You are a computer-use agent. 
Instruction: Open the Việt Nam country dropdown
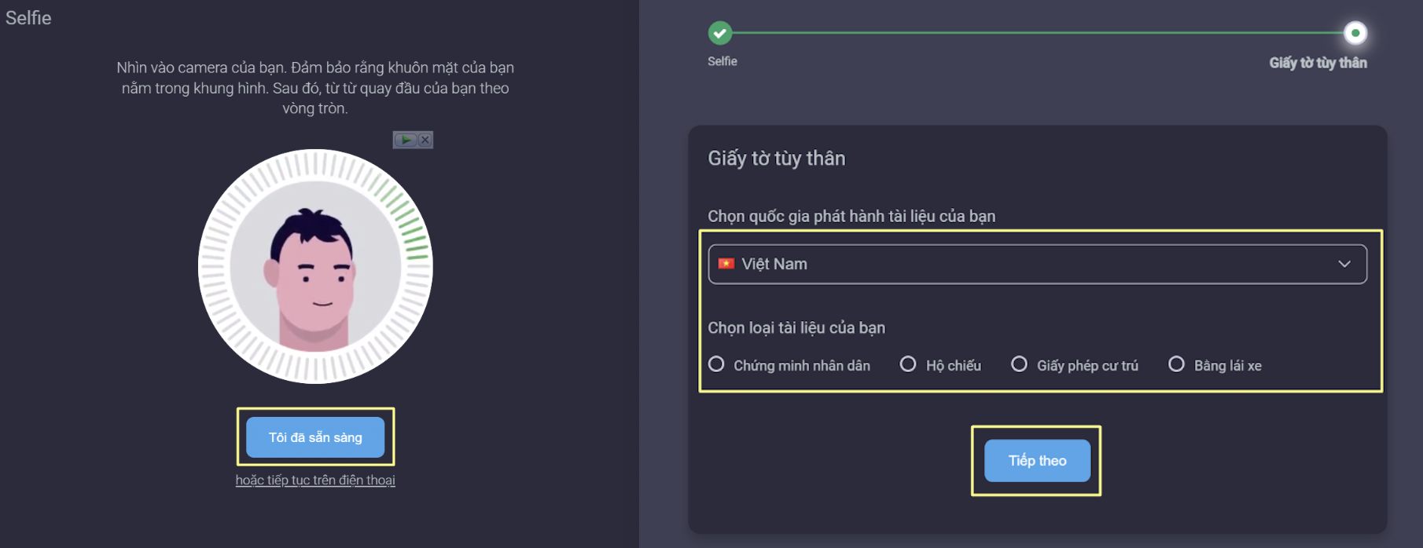point(1037,264)
